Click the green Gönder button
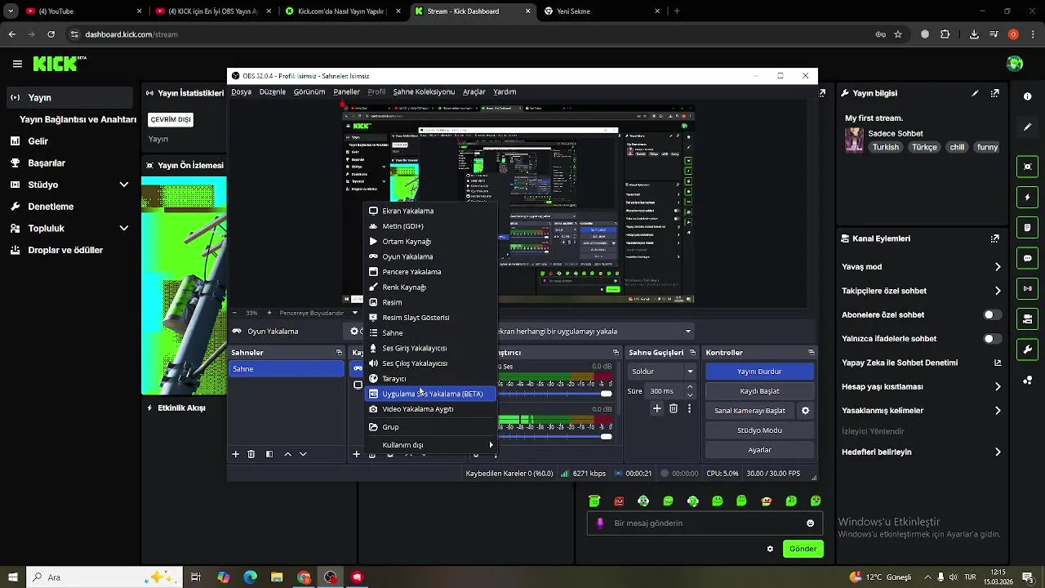1045x588 pixels. [x=803, y=549]
